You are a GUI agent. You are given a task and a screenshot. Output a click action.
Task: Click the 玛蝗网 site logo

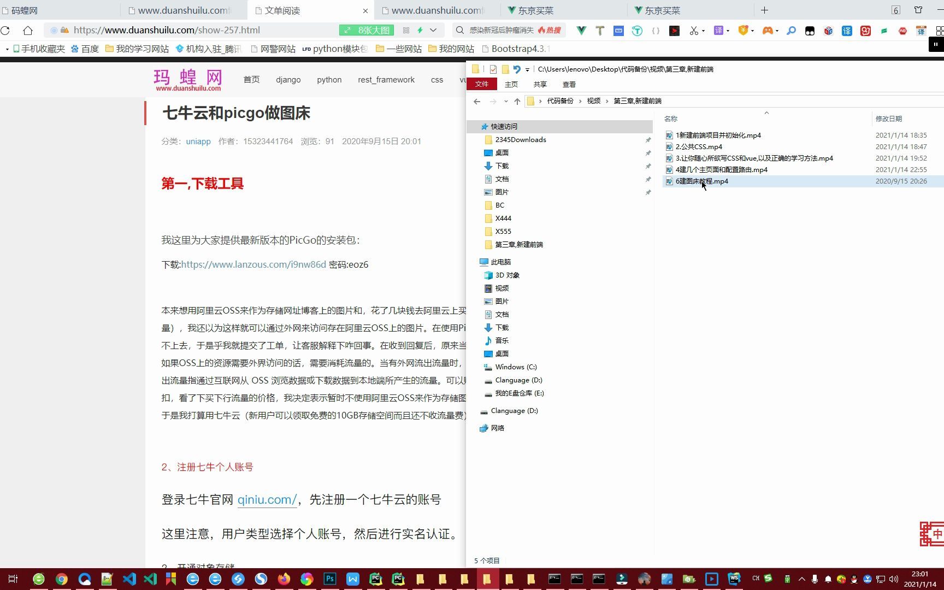[188, 80]
